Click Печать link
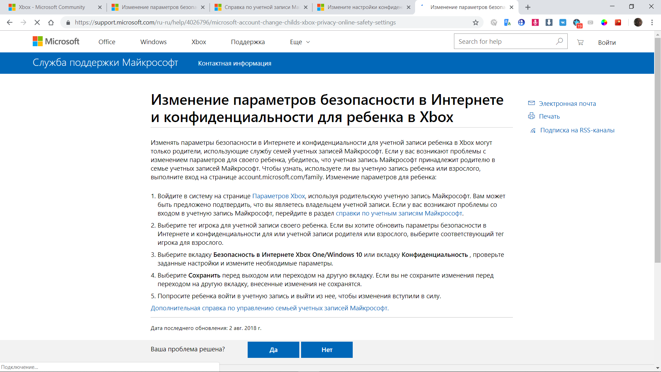This screenshot has height=372, width=661. pyautogui.click(x=549, y=117)
